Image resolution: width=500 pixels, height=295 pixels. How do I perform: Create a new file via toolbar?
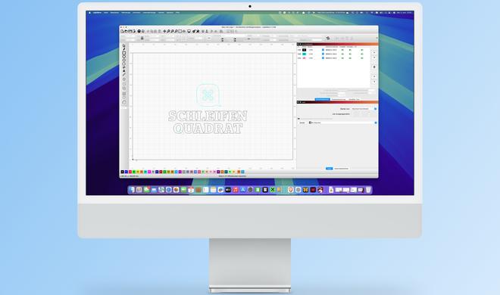pos(122,31)
